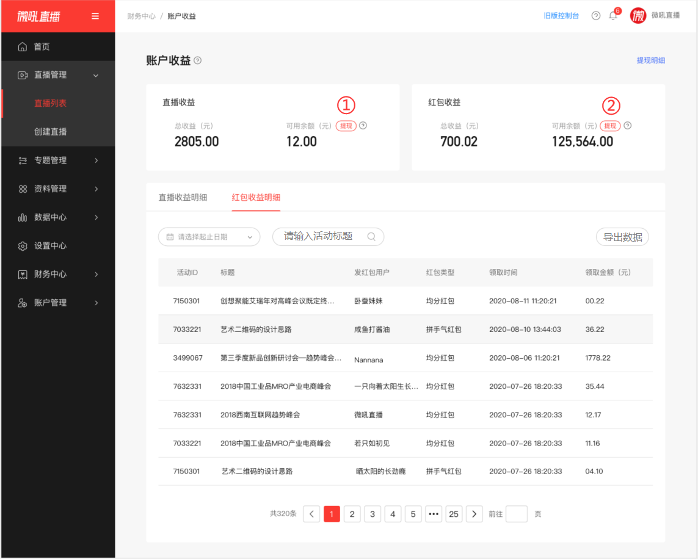This screenshot has width=698, height=559.
Task: Click help icon beside 红包收益 可用余额 提现
Action: [628, 126]
